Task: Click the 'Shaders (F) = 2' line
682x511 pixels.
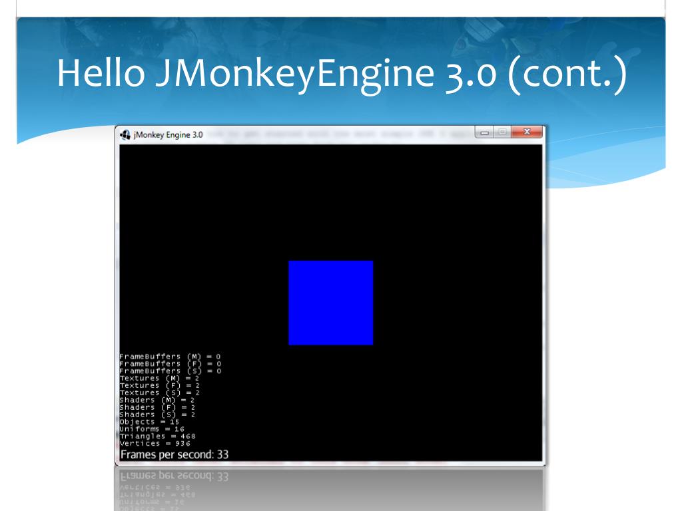Action: (x=157, y=407)
